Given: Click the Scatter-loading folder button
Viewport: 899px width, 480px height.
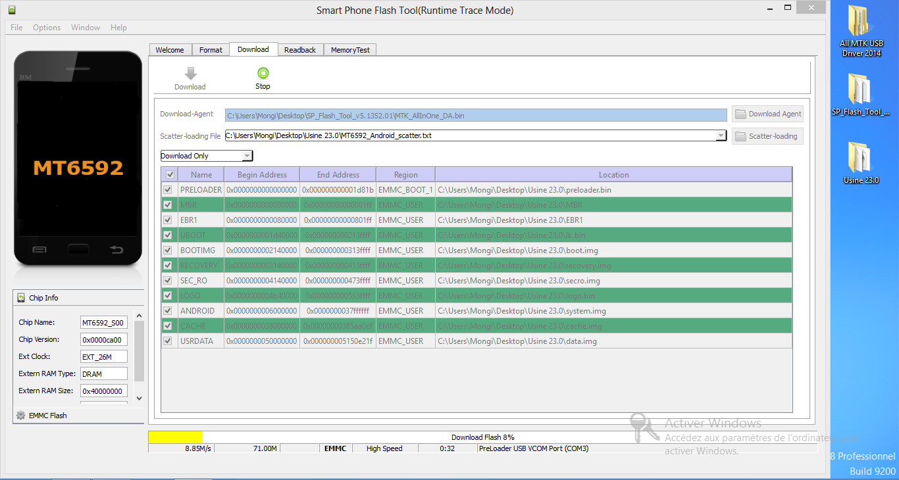Looking at the screenshot, I should (767, 136).
